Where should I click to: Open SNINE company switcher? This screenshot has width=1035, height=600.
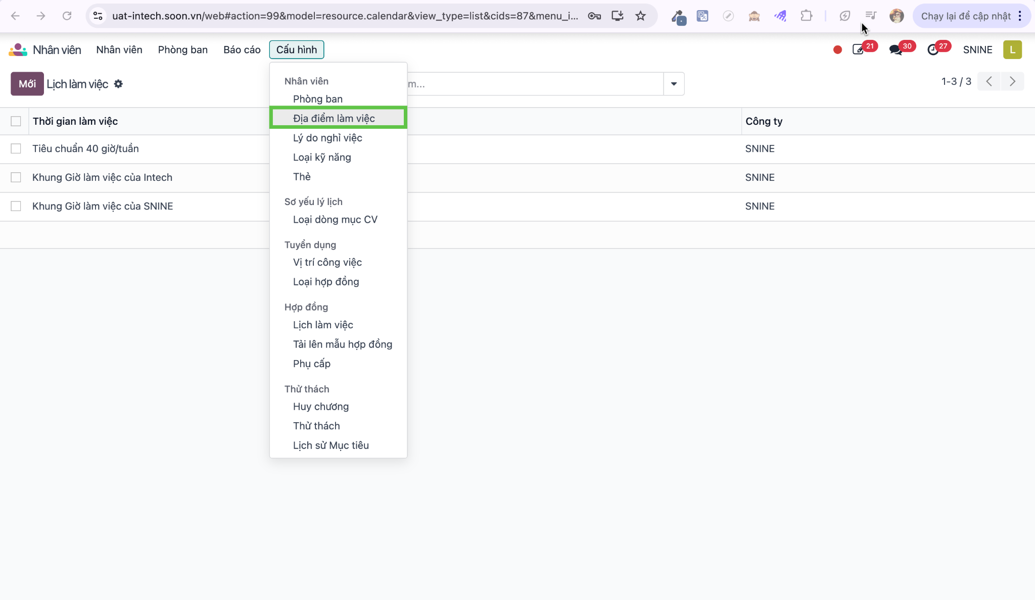point(977,49)
